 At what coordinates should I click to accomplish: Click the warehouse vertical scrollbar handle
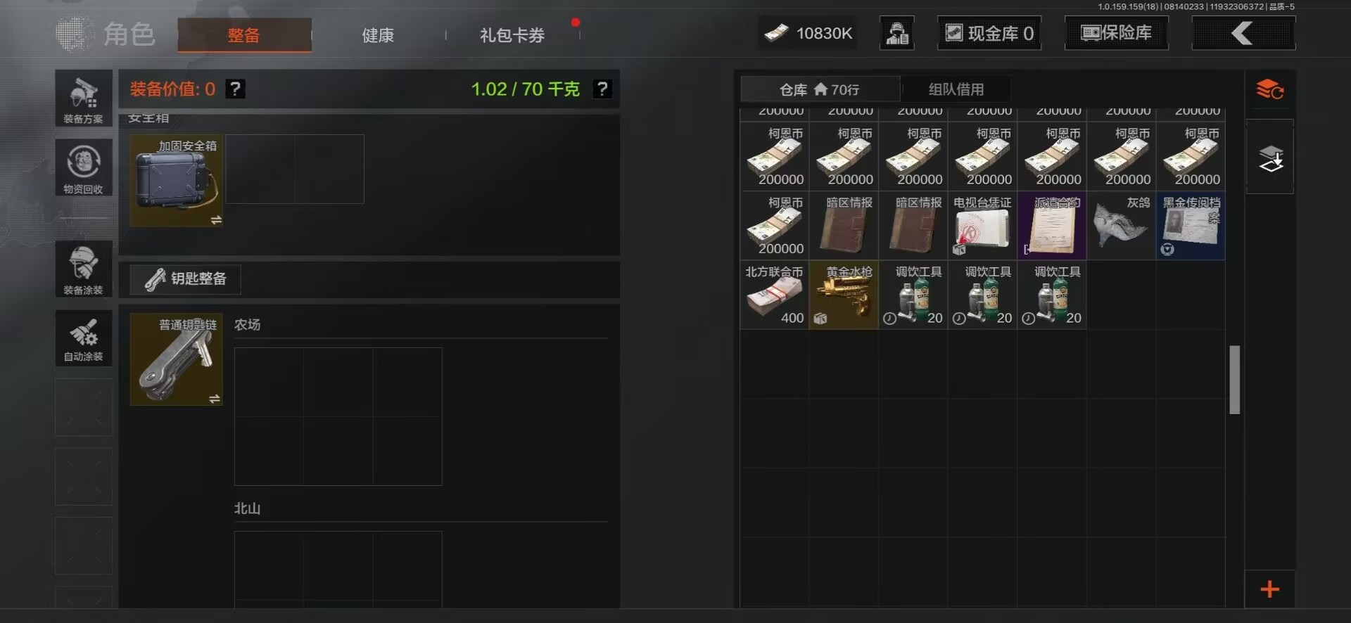click(1235, 380)
